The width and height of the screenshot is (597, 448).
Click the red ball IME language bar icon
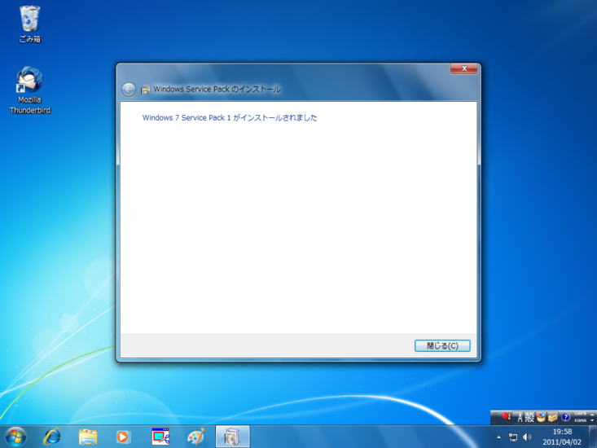pos(506,416)
